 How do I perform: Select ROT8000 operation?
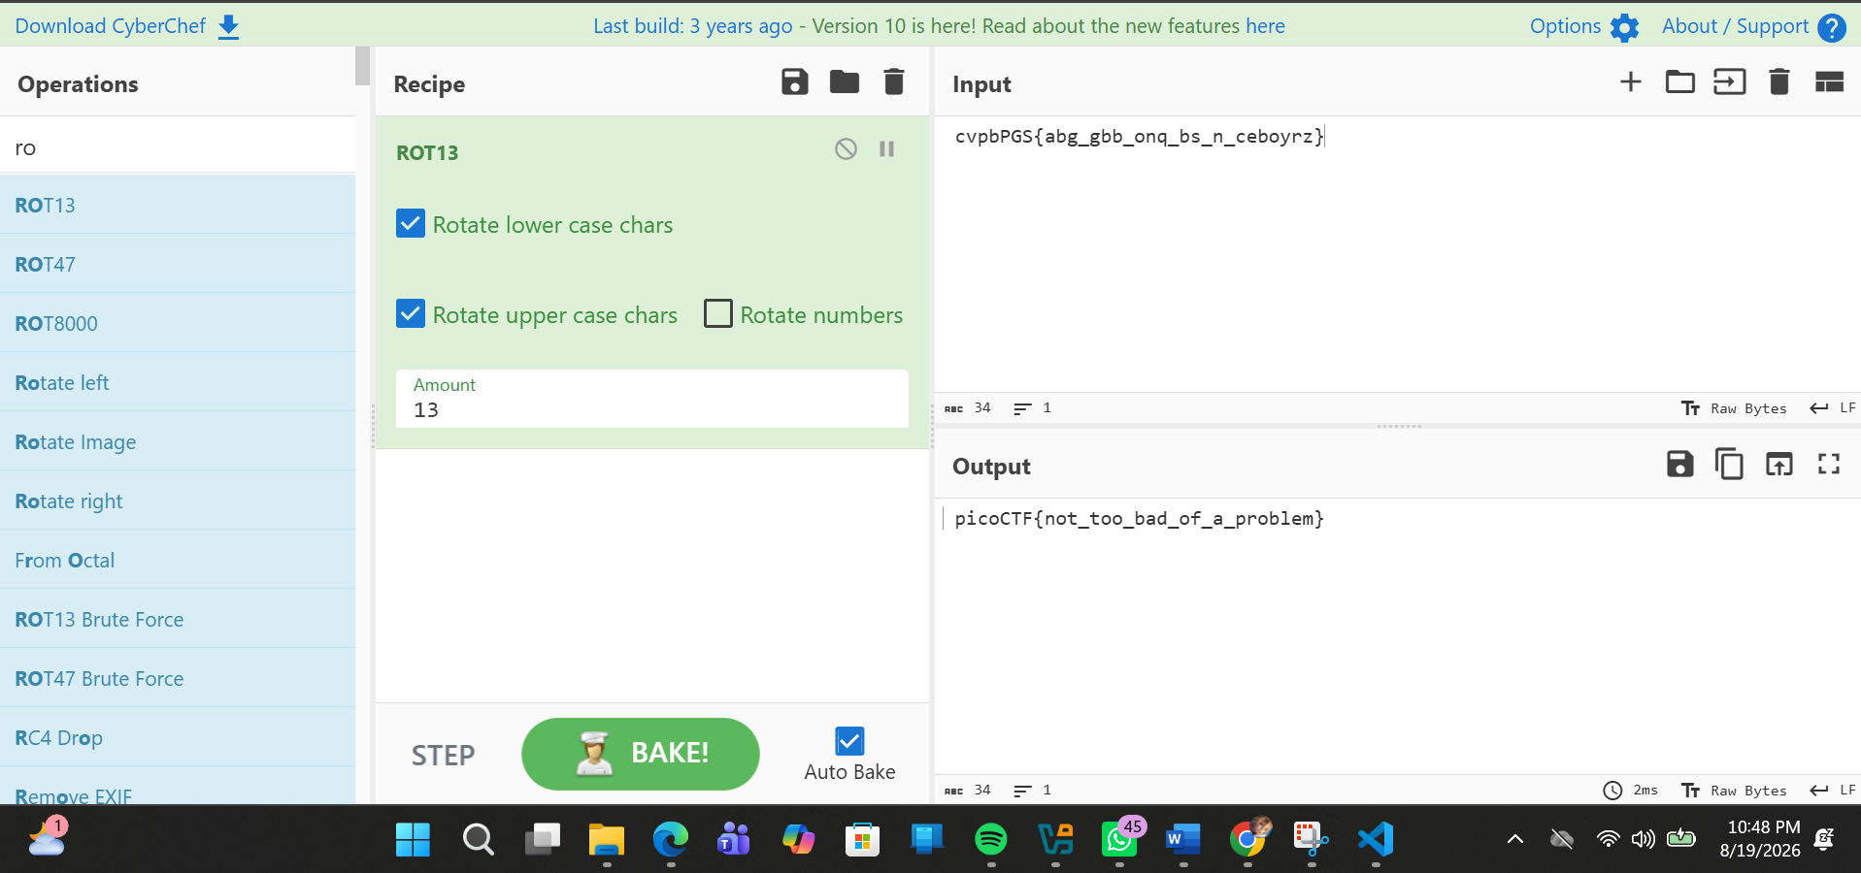178,323
